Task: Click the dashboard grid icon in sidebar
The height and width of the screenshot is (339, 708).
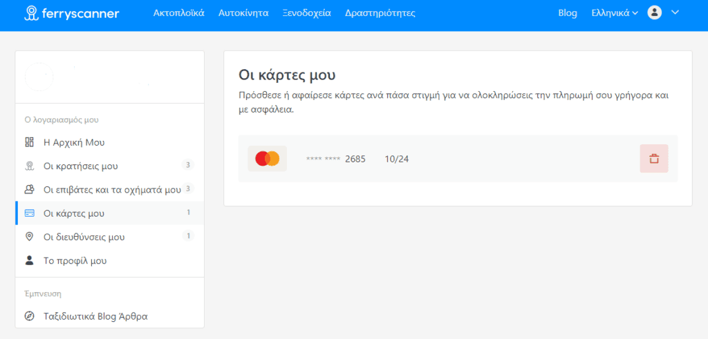Action: 29,142
